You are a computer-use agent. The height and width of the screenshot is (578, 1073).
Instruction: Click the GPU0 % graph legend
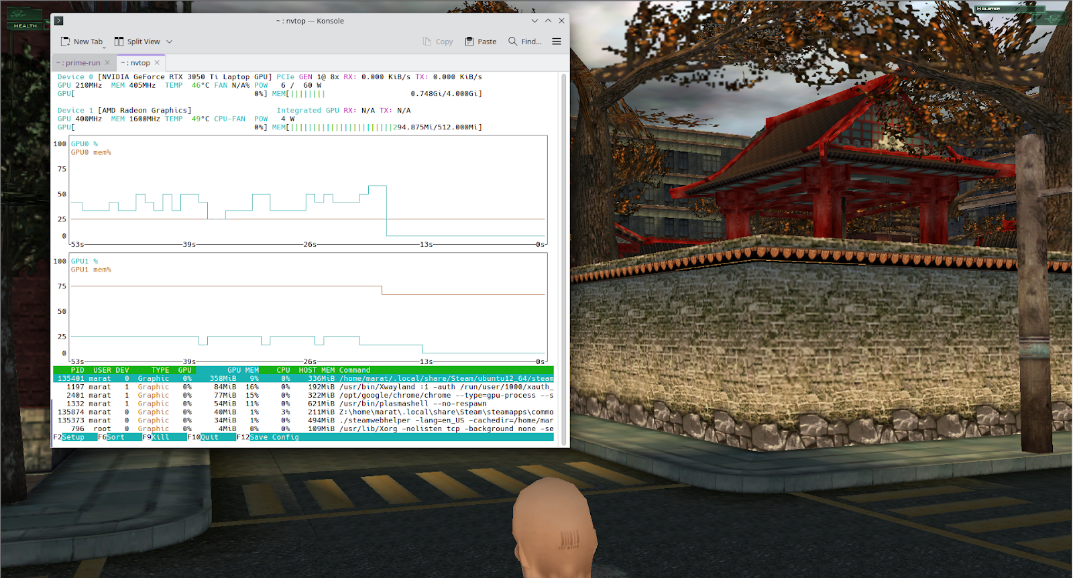pyautogui.click(x=84, y=144)
